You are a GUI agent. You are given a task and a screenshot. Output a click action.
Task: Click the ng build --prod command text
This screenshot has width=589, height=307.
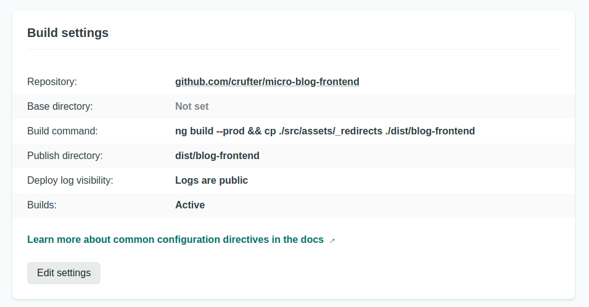point(324,131)
